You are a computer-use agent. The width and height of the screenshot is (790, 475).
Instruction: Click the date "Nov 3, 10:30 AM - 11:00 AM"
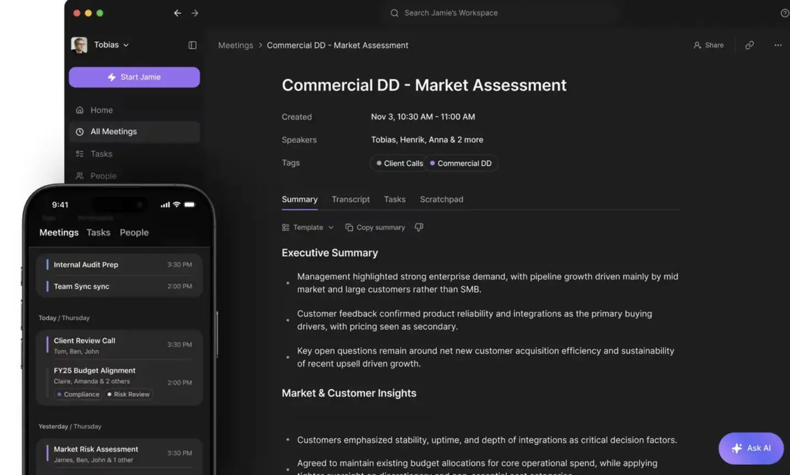(x=423, y=117)
